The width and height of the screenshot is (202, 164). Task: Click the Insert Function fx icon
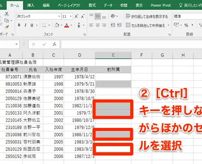[54, 44]
